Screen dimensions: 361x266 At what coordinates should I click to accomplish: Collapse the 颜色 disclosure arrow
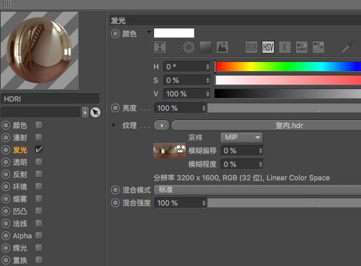click(149, 32)
